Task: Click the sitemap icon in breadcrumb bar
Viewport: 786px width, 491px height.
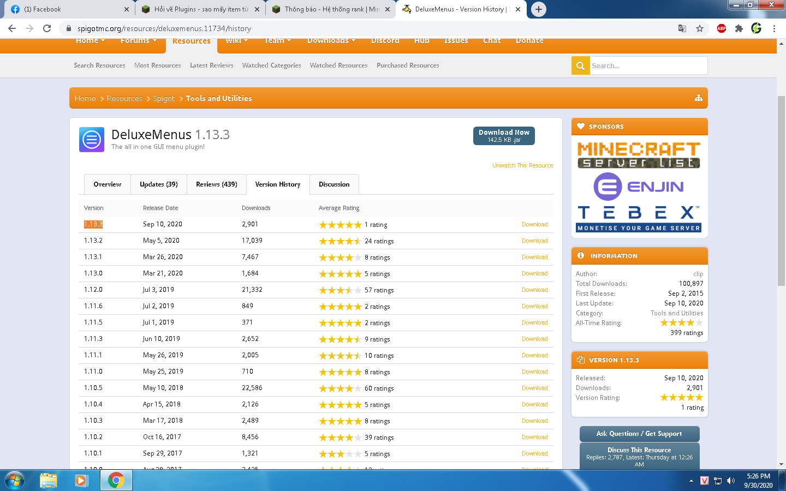Action: pyautogui.click(x=698, y=98)
